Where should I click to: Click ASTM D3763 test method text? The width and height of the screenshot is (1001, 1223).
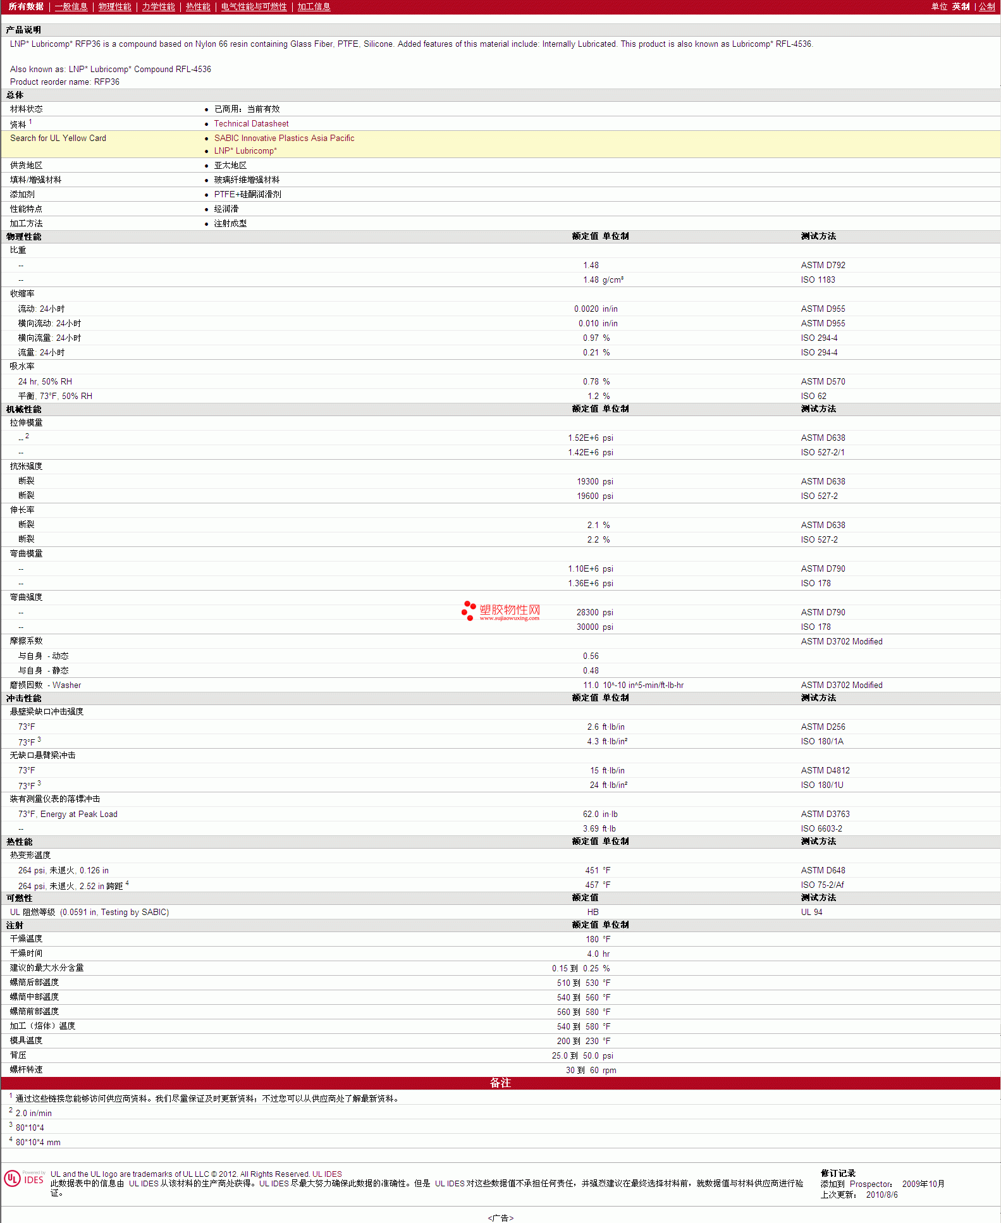(x=825, y=814)
